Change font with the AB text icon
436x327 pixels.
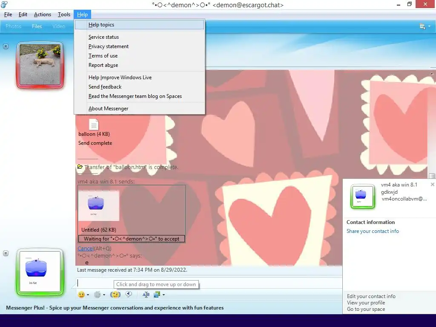coord(146,295)
